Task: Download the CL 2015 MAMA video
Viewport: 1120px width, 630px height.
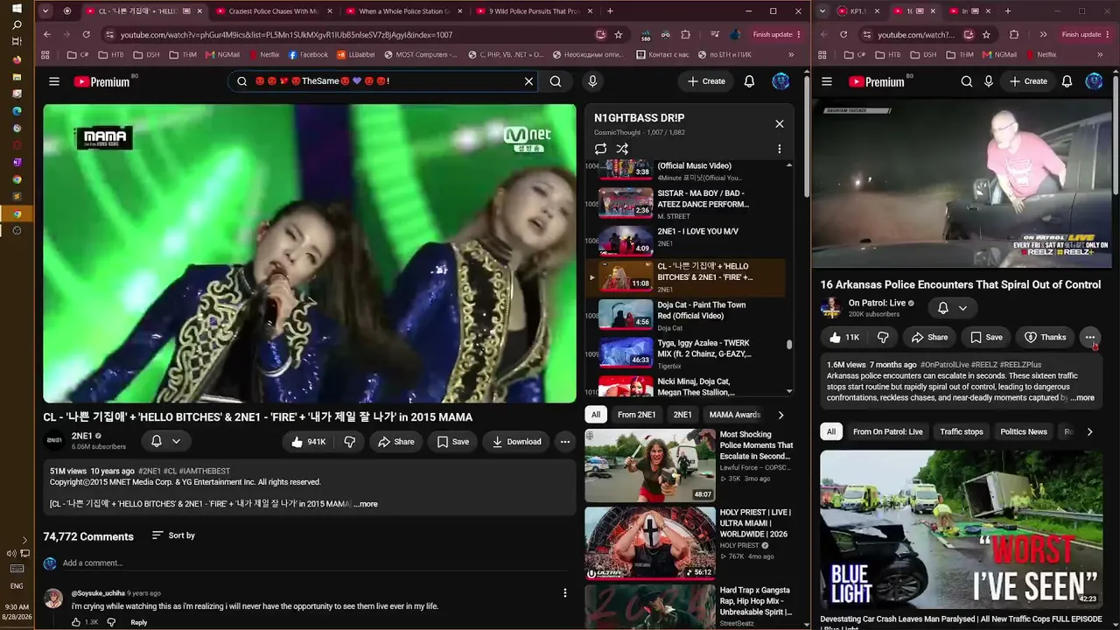Action: pyautogui.click(x=516, y=442)
